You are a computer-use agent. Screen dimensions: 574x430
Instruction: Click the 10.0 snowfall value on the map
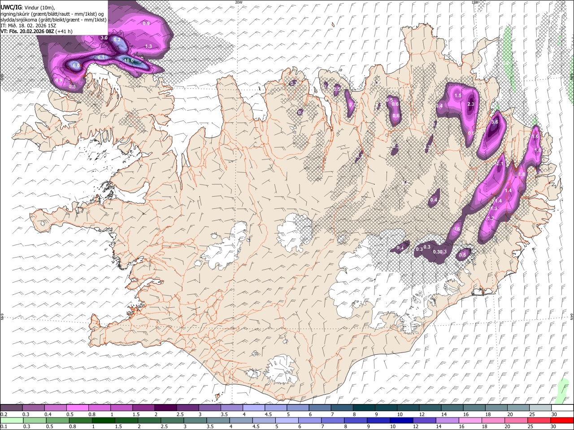[x=129, y=60]
